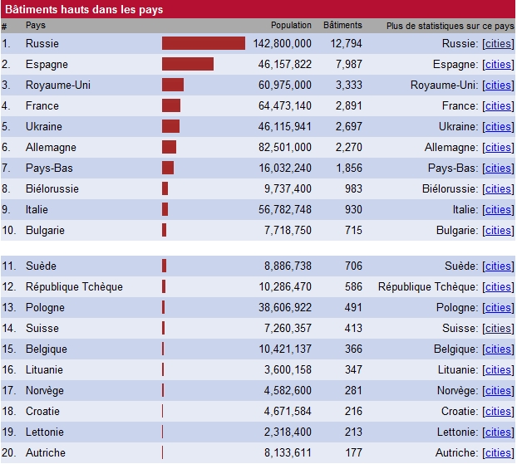The image size is (517, 464).
Task: Open the cities link for Lettonie
Action: coord(498,432)
